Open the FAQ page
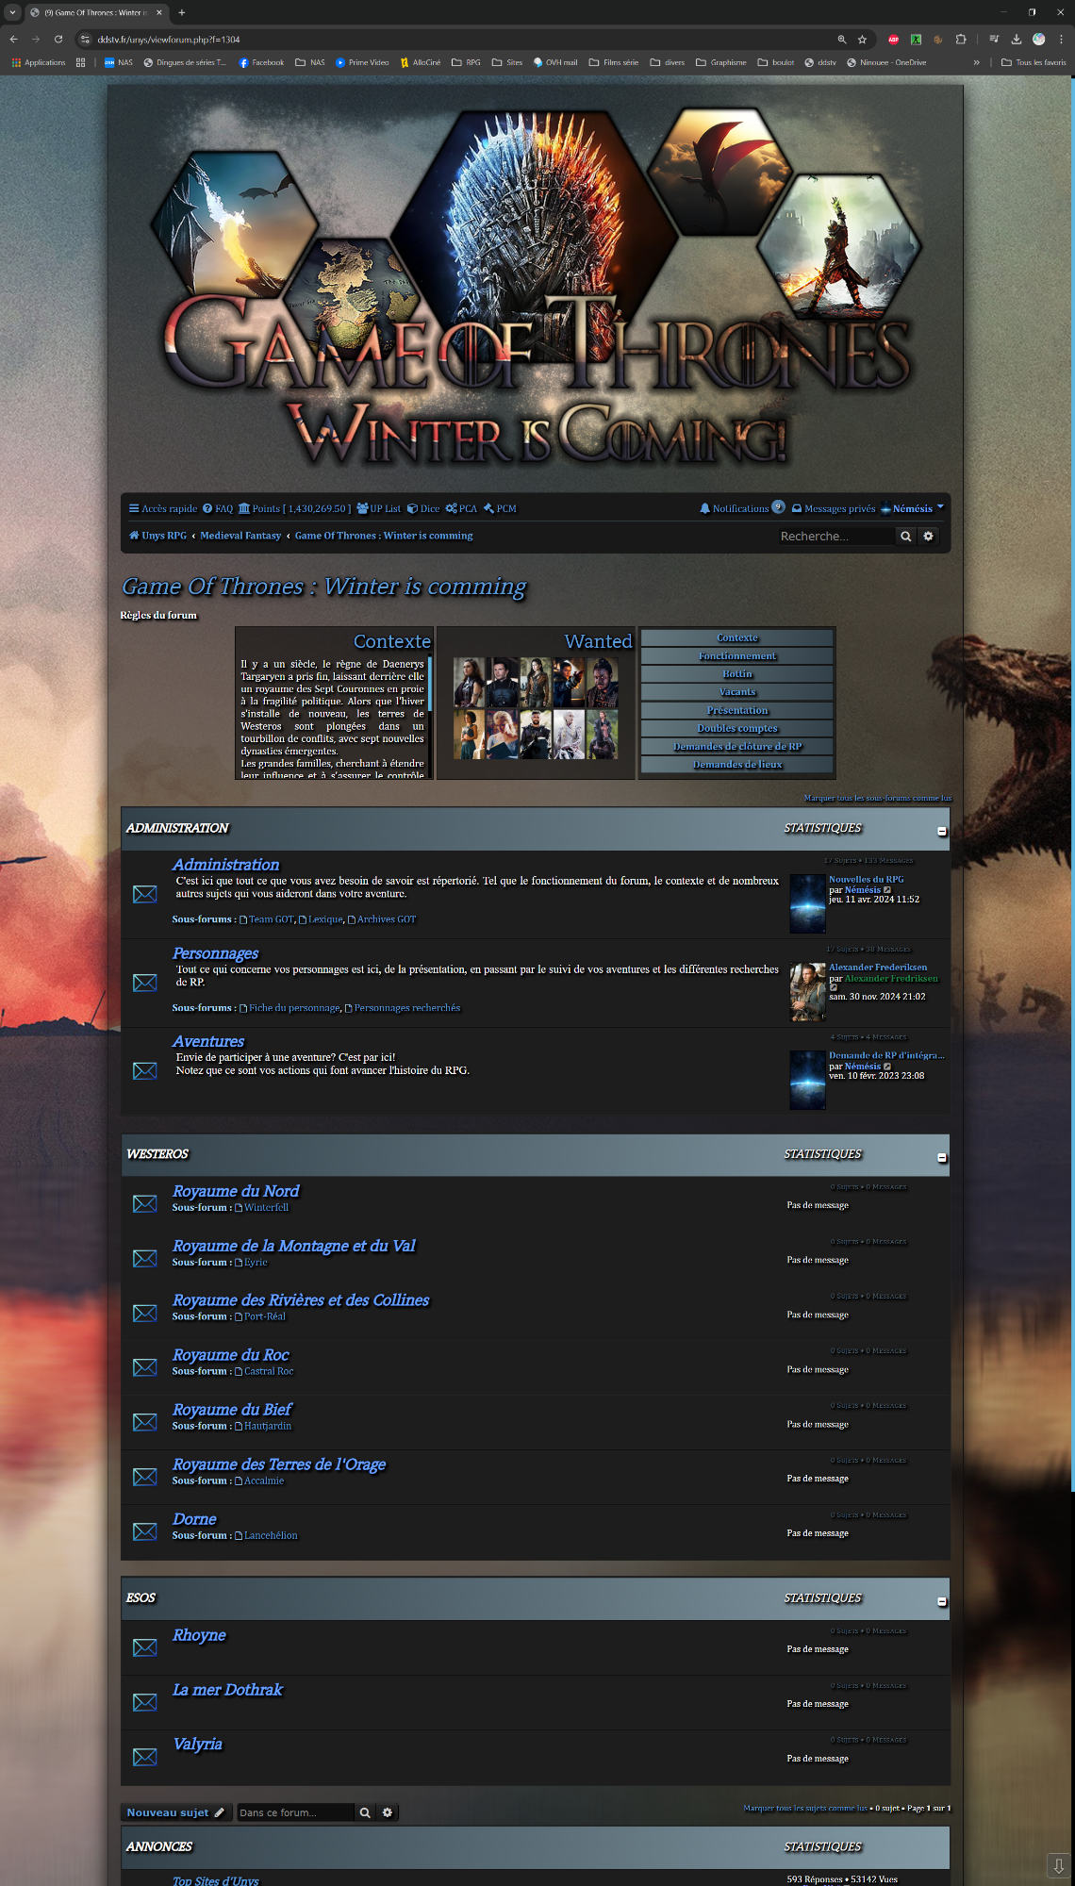Image resolution: width=1075 pixels, height=1886 pixels. click(218, 508)
